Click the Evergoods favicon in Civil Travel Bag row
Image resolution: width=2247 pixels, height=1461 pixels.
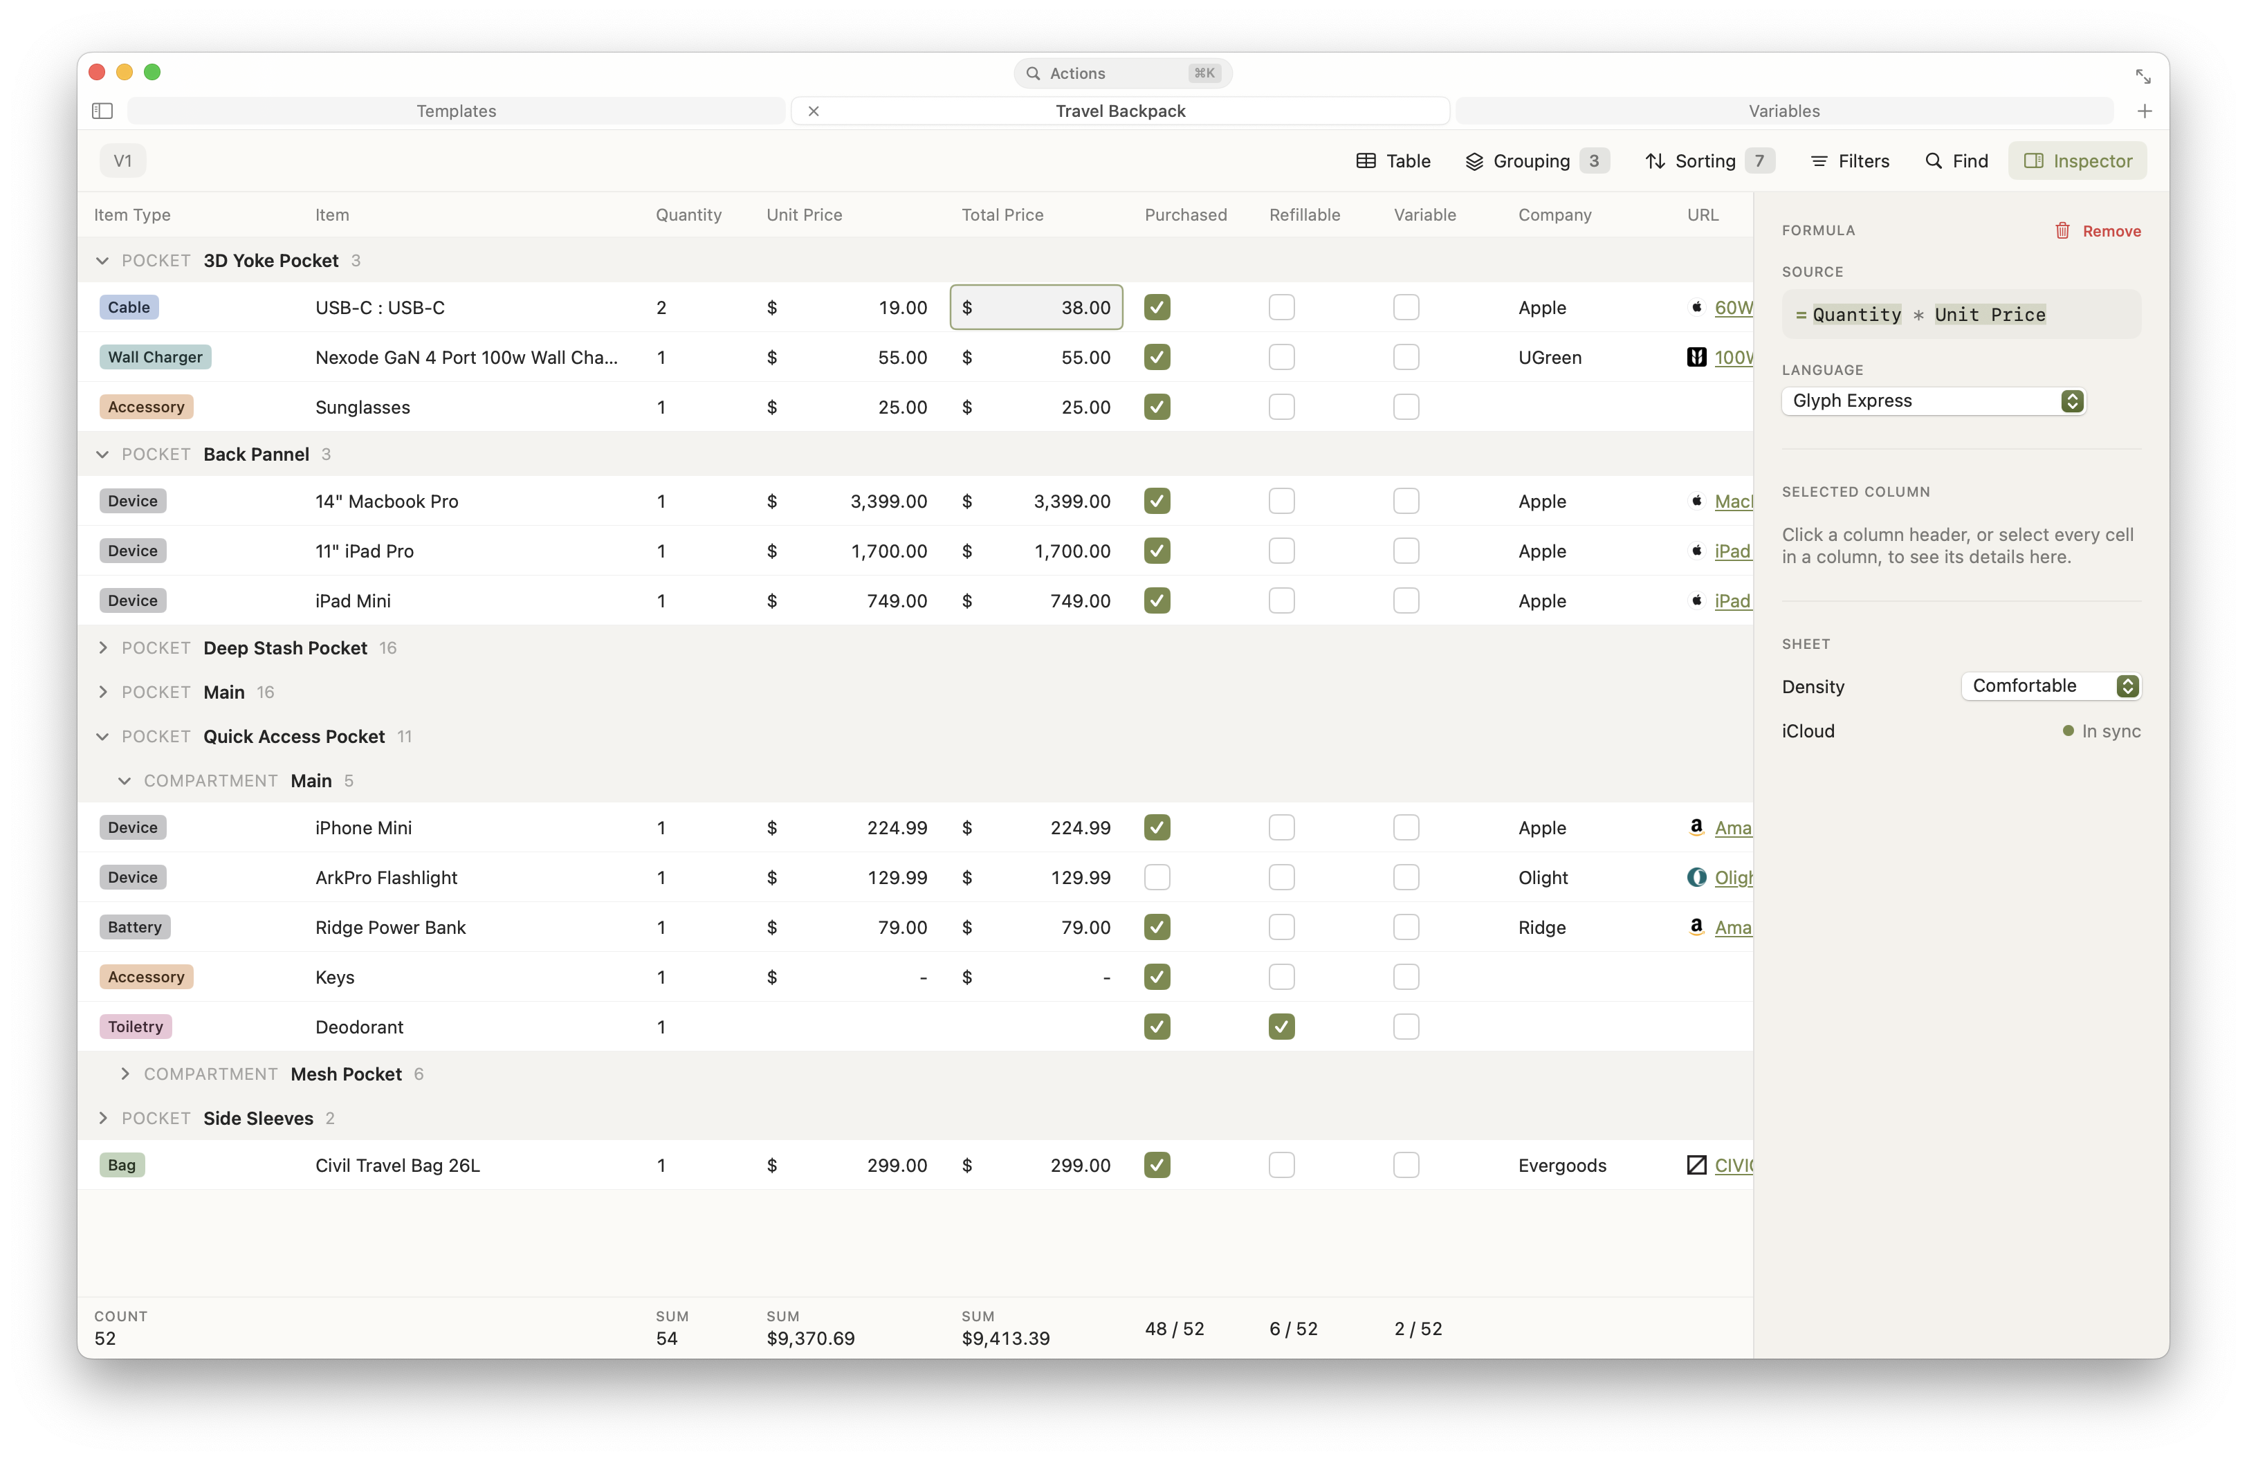click(1696, 1165)
